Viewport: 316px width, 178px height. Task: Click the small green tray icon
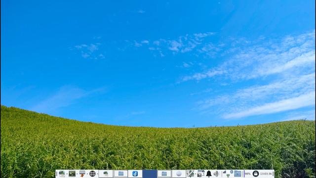coord(228,176)
